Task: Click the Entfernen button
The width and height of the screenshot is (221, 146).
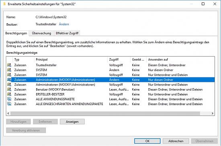Action: [x=45, y=122]
